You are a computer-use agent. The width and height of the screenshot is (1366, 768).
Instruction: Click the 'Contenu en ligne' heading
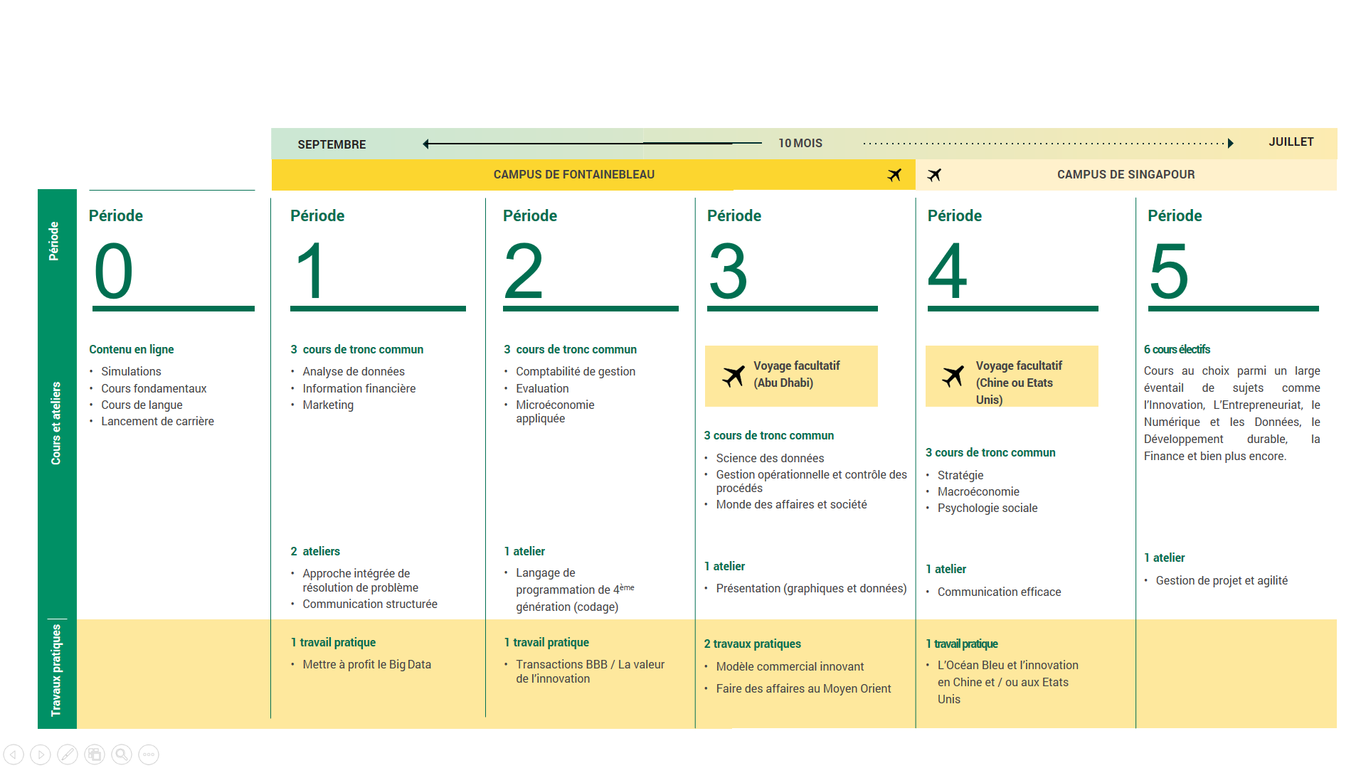132,349
